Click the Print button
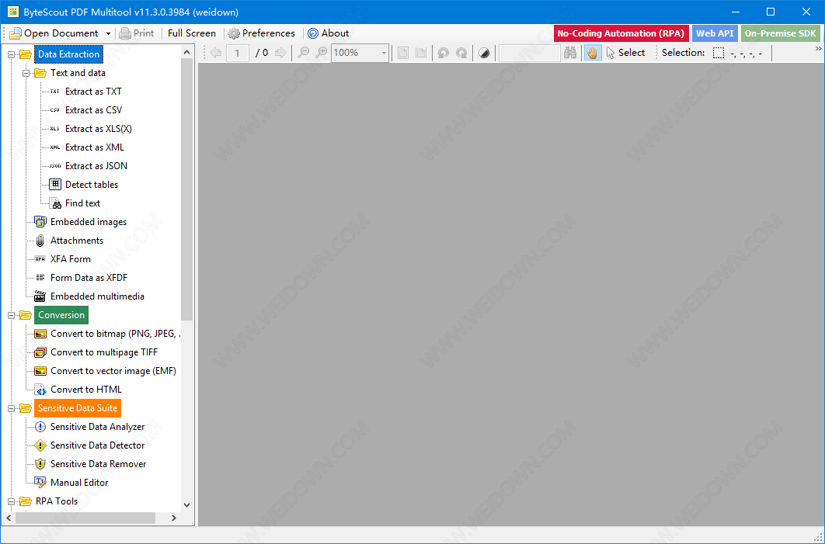The height and width of the screenshot is (544, 825). (x=136, y=33)
